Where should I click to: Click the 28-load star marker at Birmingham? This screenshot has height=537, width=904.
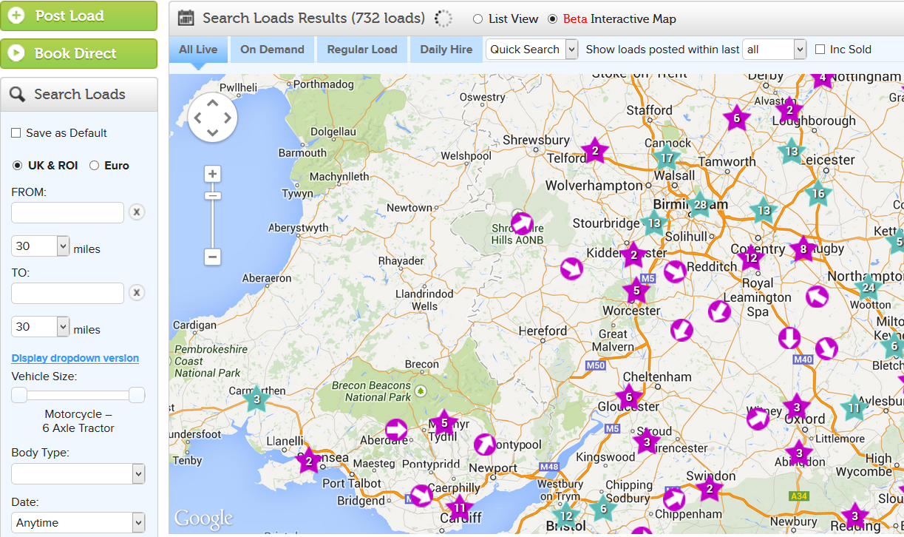click(x=699, y=205)
